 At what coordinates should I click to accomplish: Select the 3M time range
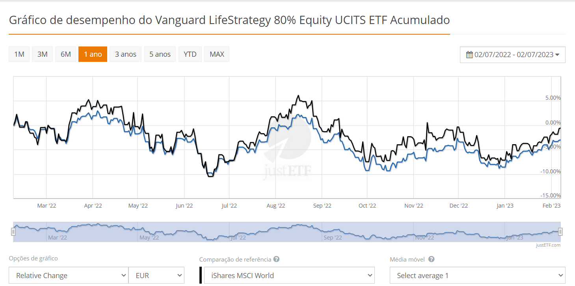coord(43,54)
